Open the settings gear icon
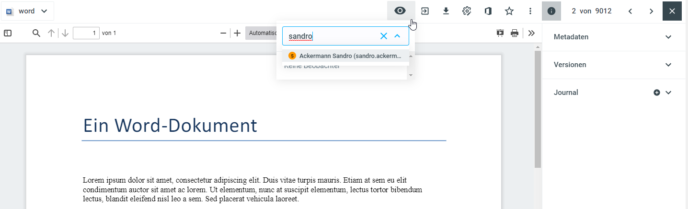 [467, 11]
